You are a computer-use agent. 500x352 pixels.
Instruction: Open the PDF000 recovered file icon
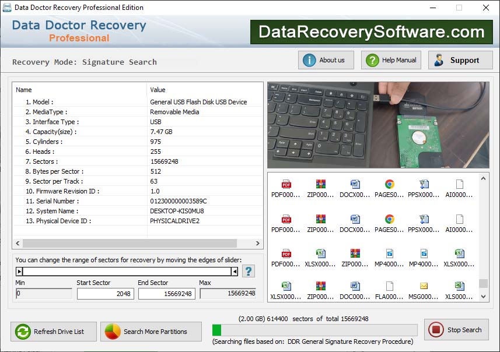tap(286, 185)
